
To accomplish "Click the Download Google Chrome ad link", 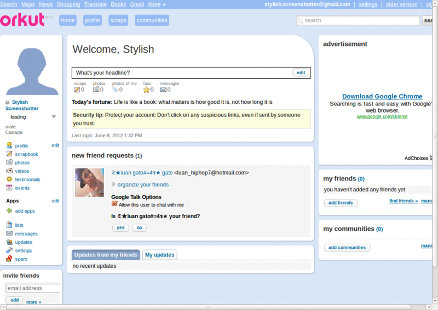I will click(382, 96).
